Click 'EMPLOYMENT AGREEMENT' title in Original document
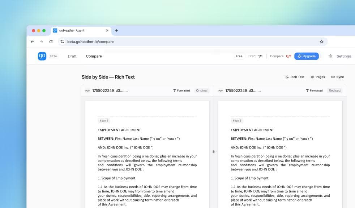The image size is (355, 208). coord(119,130)
